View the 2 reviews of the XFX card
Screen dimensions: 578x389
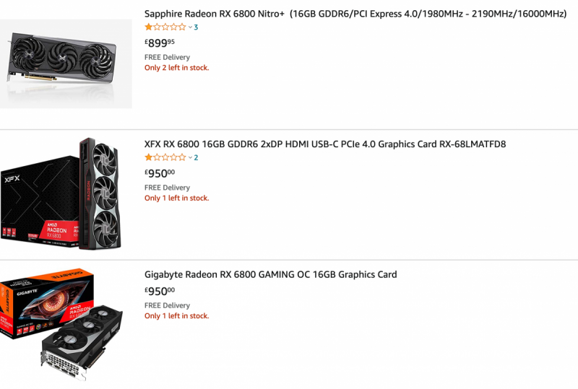(x=196, y=157)
